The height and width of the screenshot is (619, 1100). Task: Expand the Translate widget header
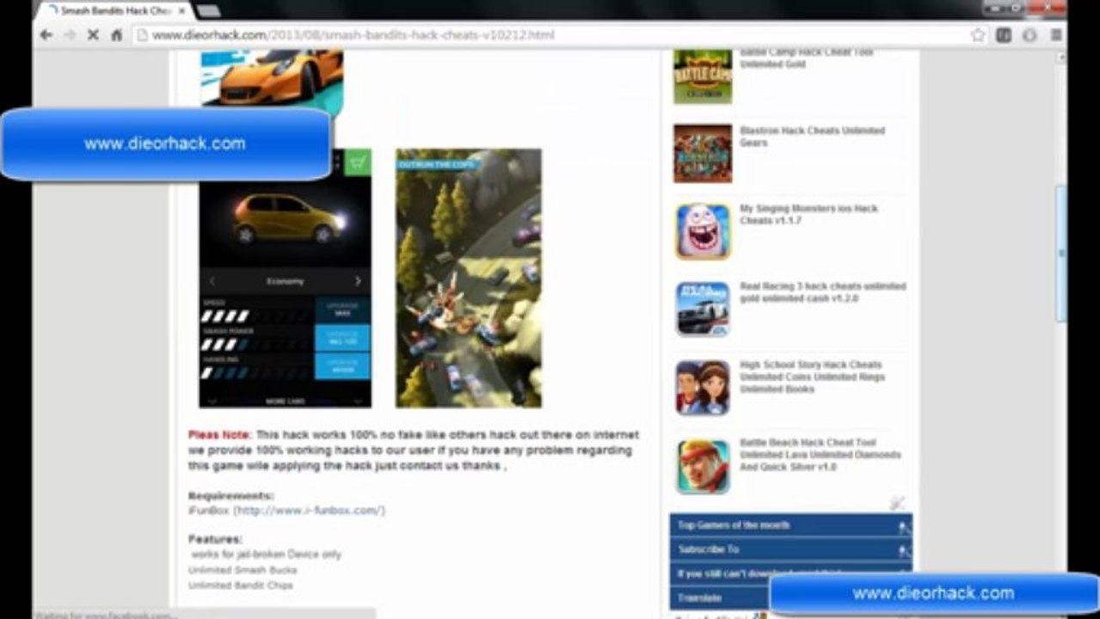[x=721, y=598]
